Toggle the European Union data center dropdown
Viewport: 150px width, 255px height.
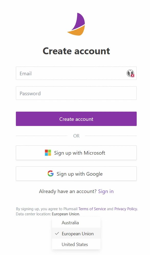pos(66,214)
